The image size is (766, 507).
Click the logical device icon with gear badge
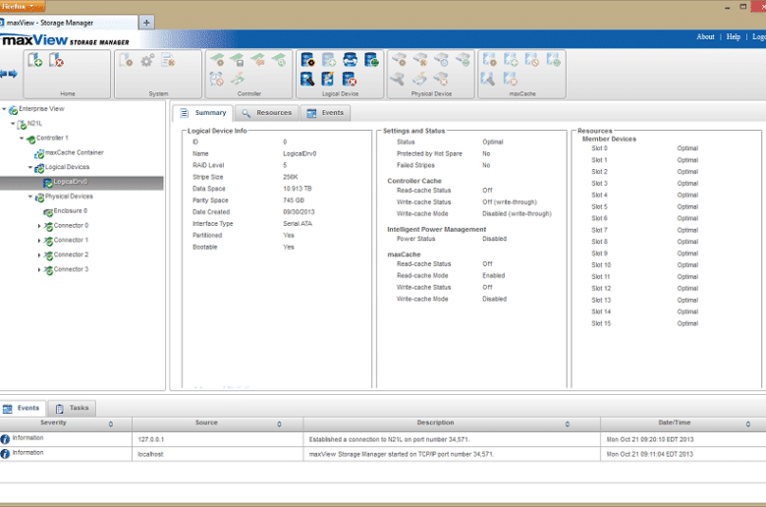pyautogui.click(x=307, y=60)
